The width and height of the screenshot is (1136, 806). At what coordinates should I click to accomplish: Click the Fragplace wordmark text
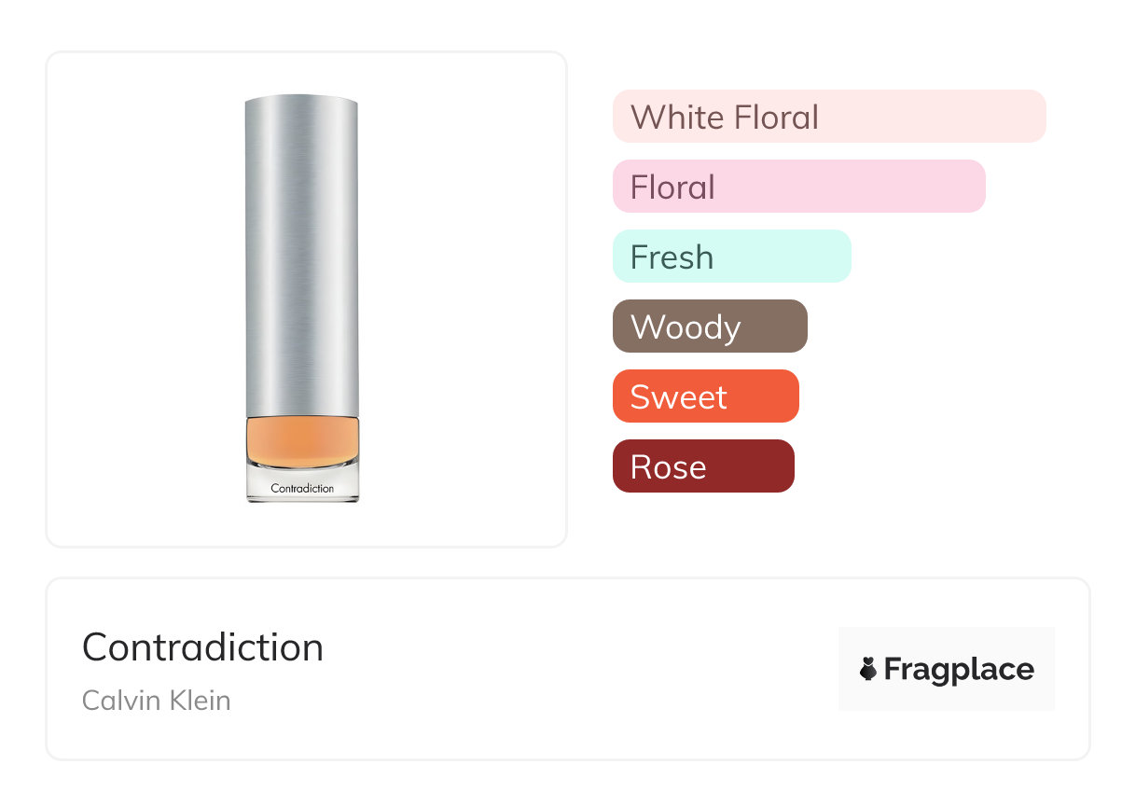[959, 669]
